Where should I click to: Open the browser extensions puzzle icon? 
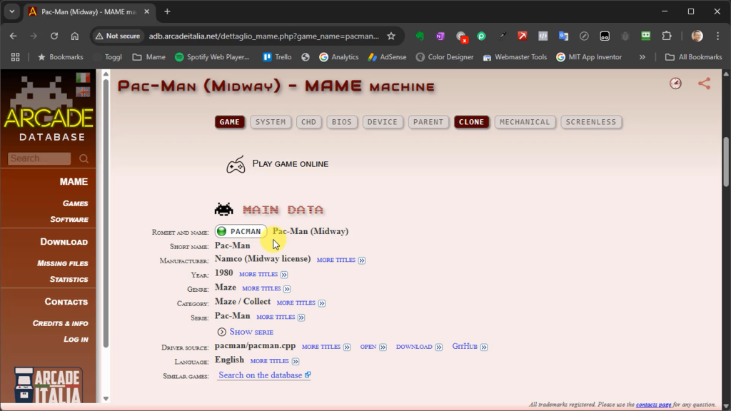tap(667, 36)
